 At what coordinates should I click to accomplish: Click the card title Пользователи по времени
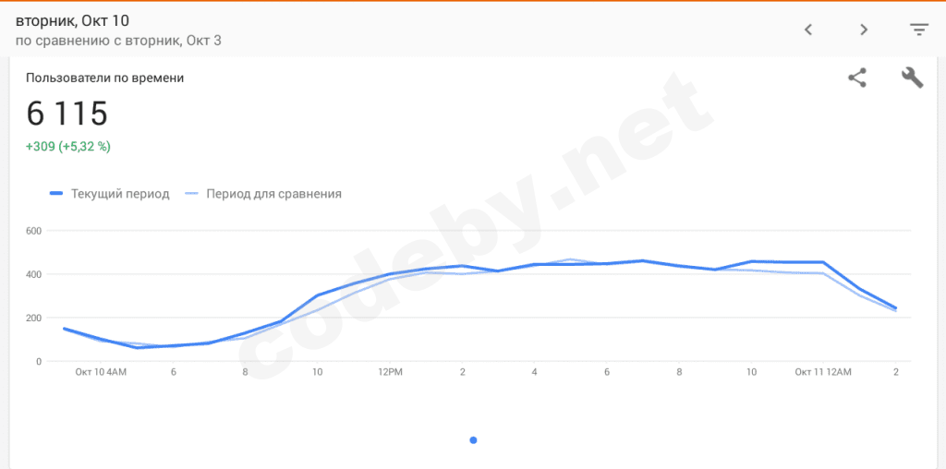pyautogui.click(x=104, y=78)
